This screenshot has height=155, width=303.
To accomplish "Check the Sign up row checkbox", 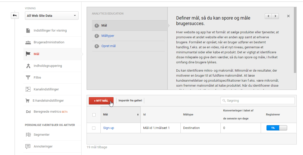I will 94,128.
